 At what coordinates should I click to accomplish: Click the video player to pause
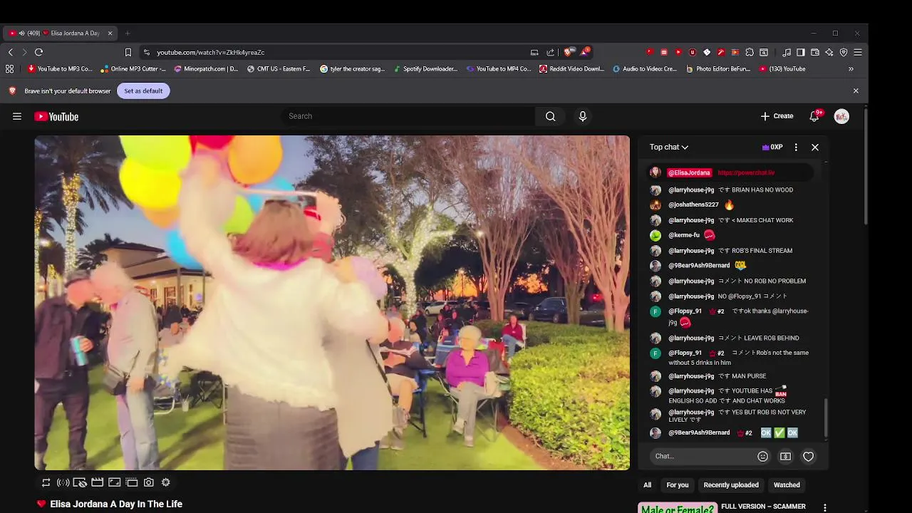[332, 303]
